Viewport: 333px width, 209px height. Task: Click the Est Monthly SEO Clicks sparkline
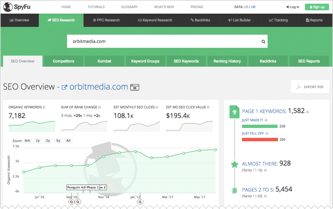pos(136,127)
